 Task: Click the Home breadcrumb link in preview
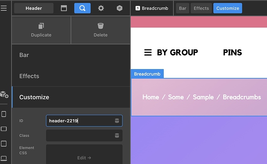tap(151, 97)
